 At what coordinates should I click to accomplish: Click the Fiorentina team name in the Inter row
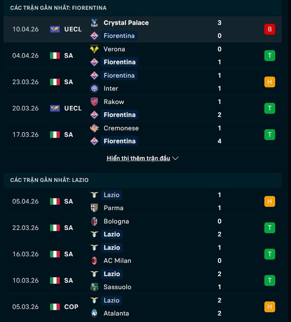click(x=120, y=75)
